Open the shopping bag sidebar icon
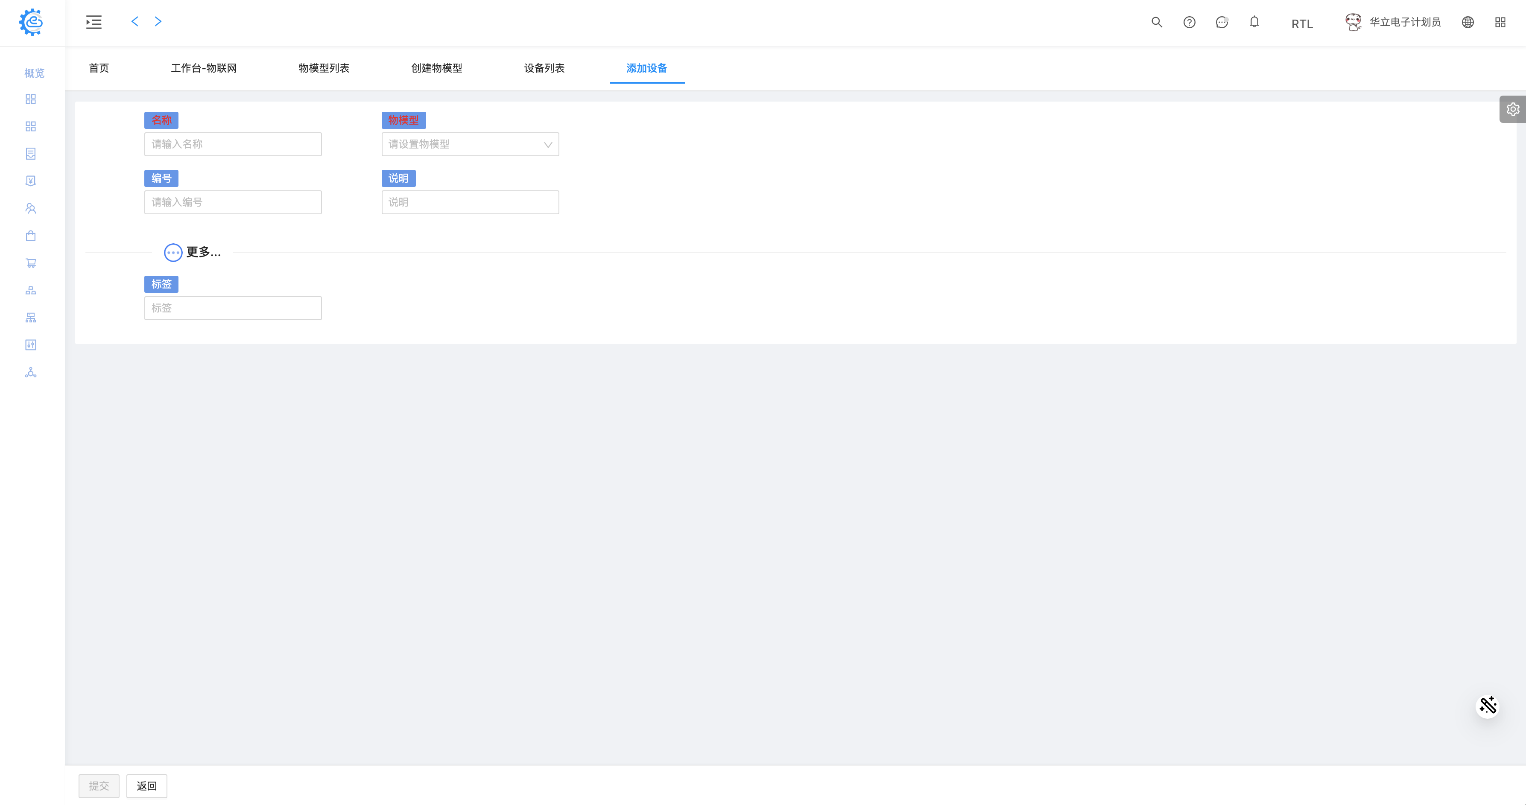 pyautogui.click(x=31, y=236)
